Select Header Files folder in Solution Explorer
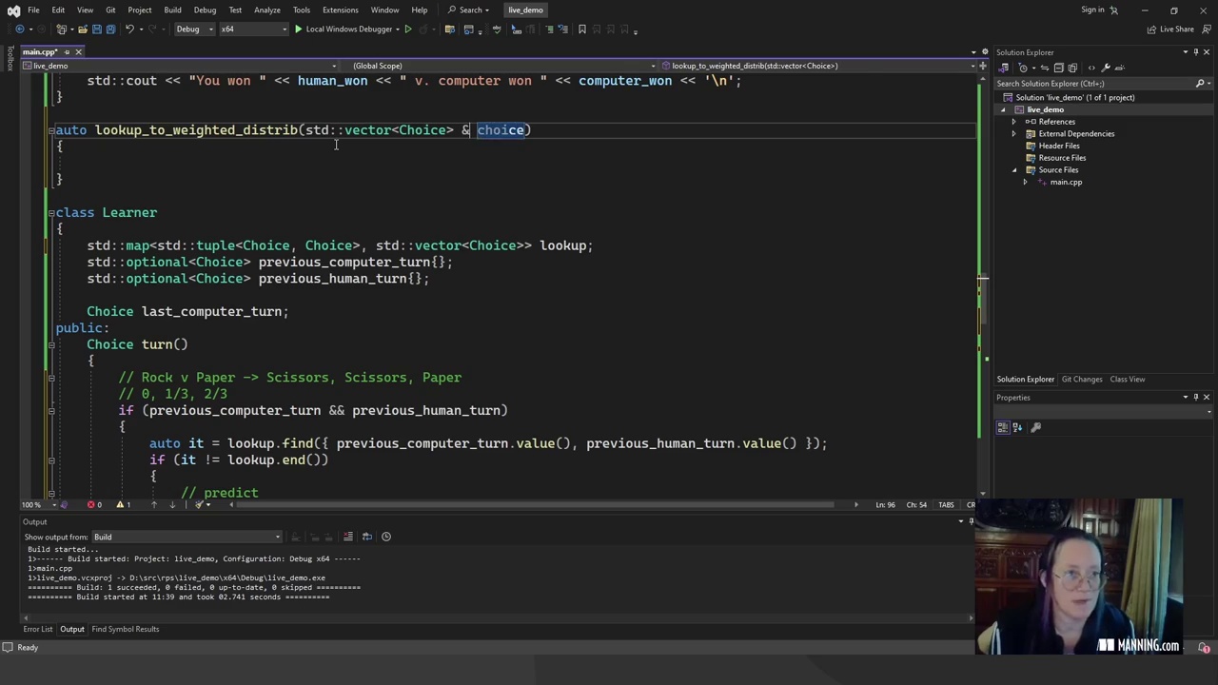This screenshot has height=685, width=1218. [x=1059, y=147]
